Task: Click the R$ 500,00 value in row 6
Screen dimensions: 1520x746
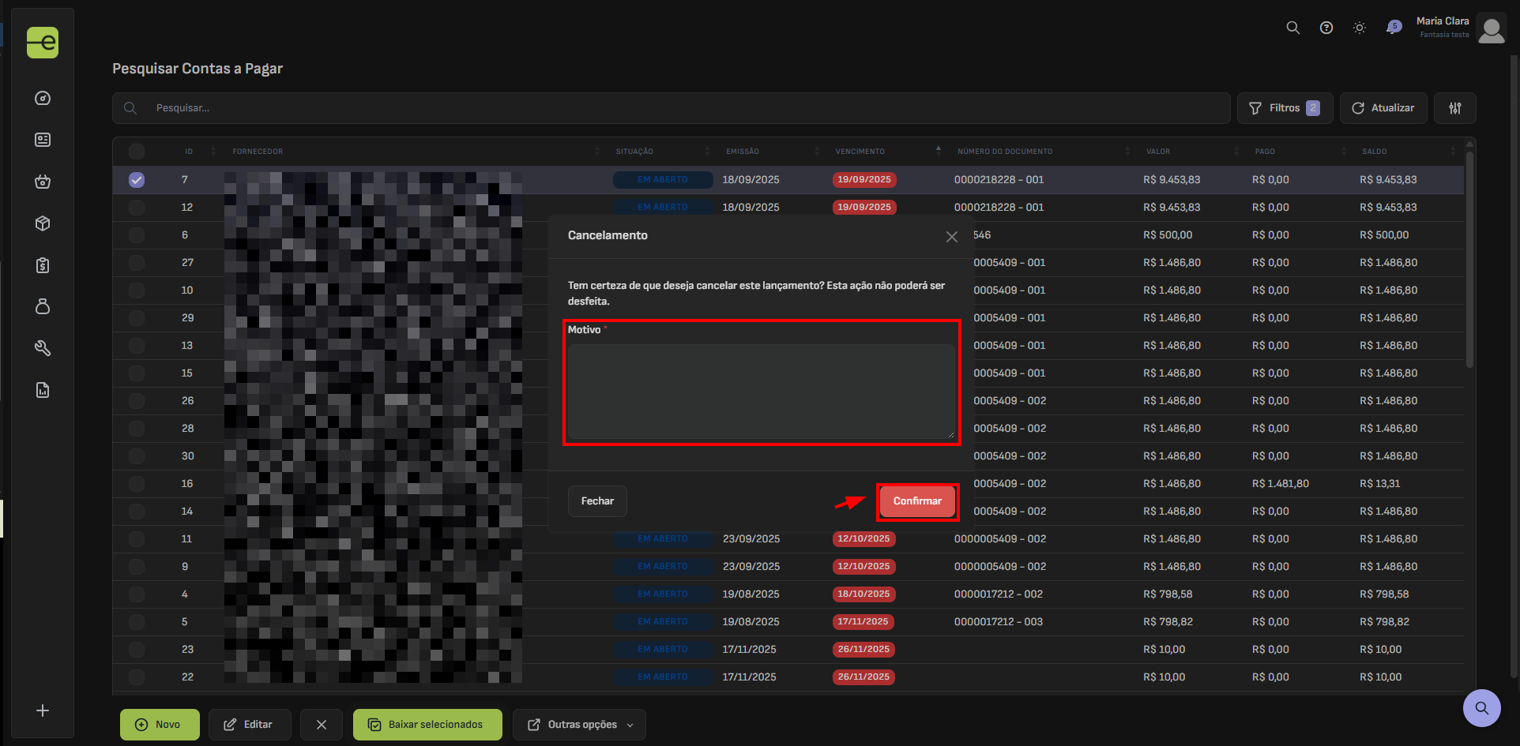Action: click(1168, 235)
